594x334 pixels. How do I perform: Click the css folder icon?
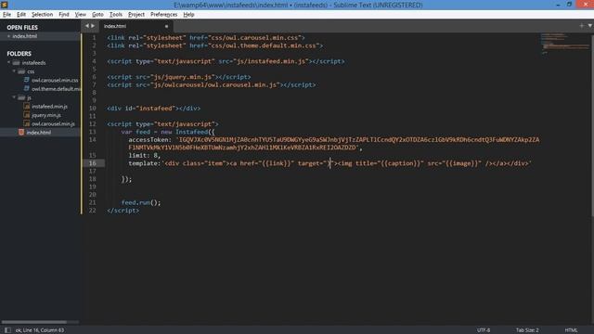point(21,71)
